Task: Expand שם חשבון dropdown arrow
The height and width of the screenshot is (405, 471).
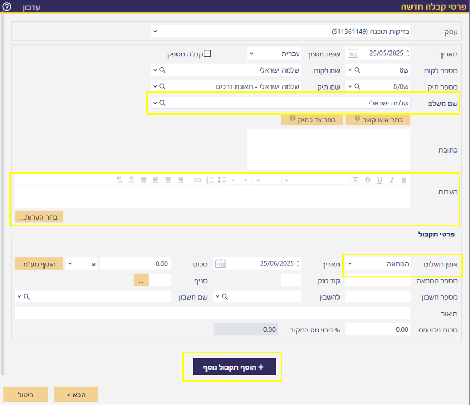Action: pos(19,296)
